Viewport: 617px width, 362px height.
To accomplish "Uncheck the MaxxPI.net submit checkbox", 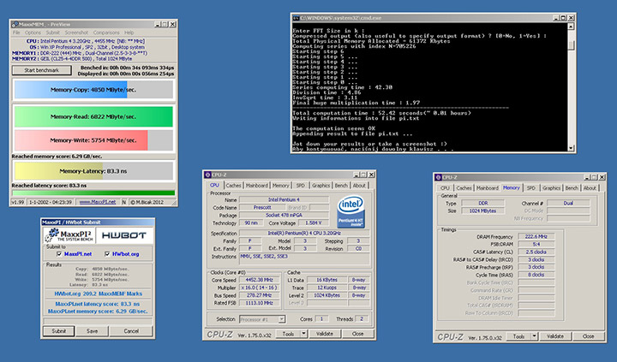I will tap(60, 253).
